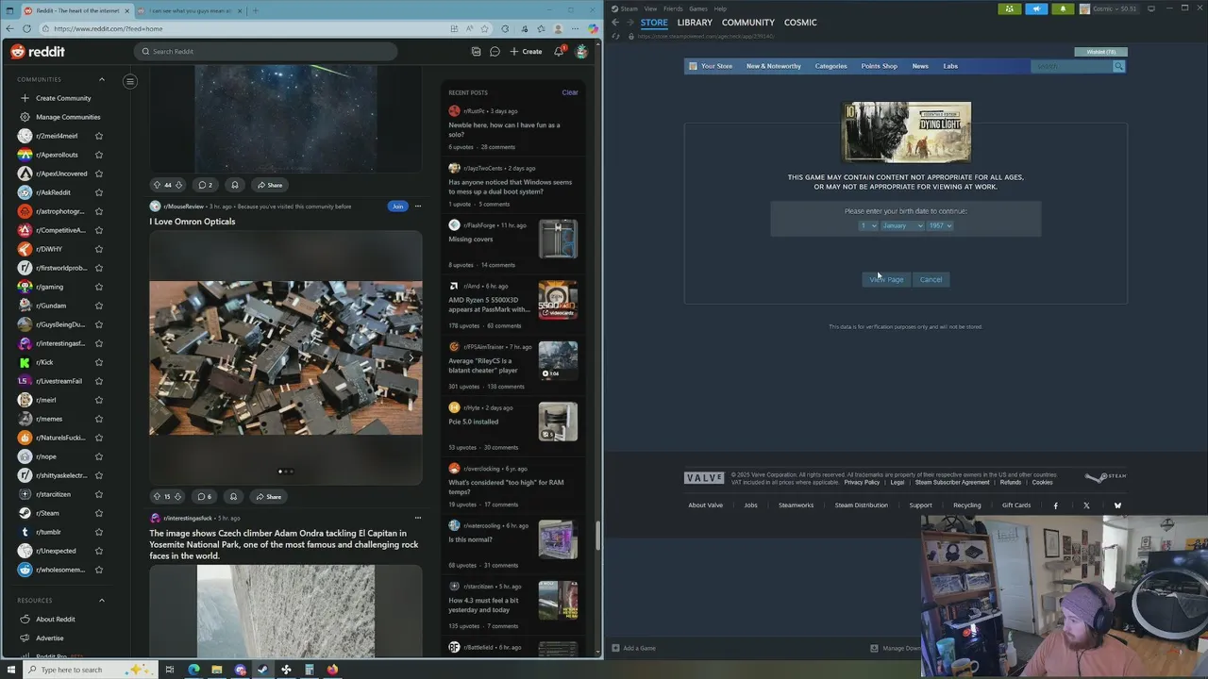The width and height of the screenshot is (1208, 679).
Task: Open Steam Big Picture mode icon
Action: pos(1151,8)
